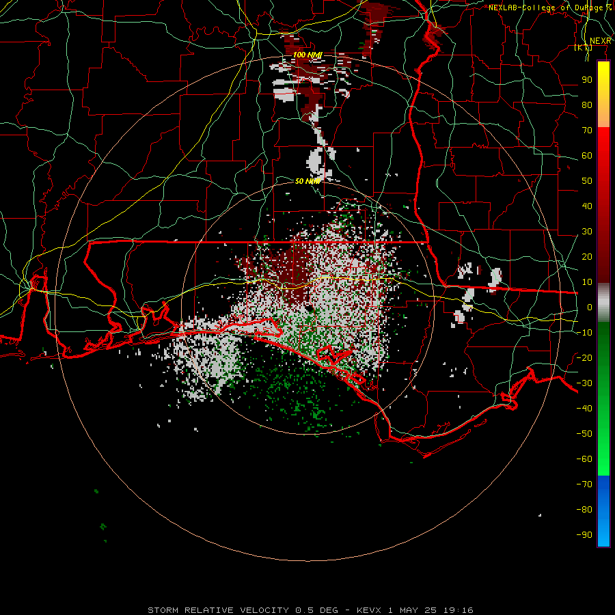The width and height of the screenshot is (615, 615).
Task: Click the -50 scale value
Action: [x=584, y=434]
